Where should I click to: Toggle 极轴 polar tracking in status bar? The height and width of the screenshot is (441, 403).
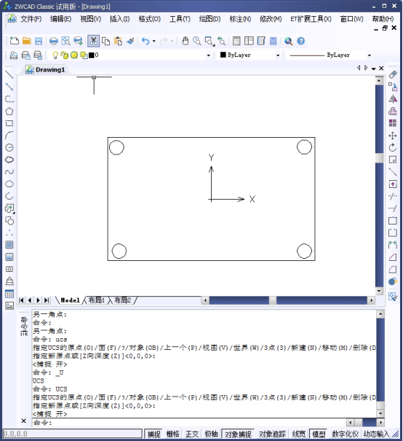(x=212, y=434)
